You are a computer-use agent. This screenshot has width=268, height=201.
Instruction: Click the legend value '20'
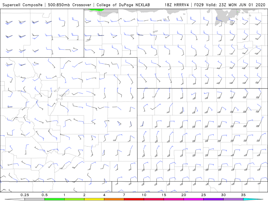(184, 195)
